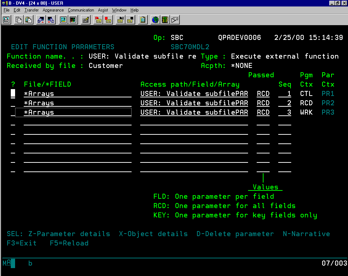Select the Copy toolbar icon
This screenshot has height=276, width=348.
(x=18, y=20)
